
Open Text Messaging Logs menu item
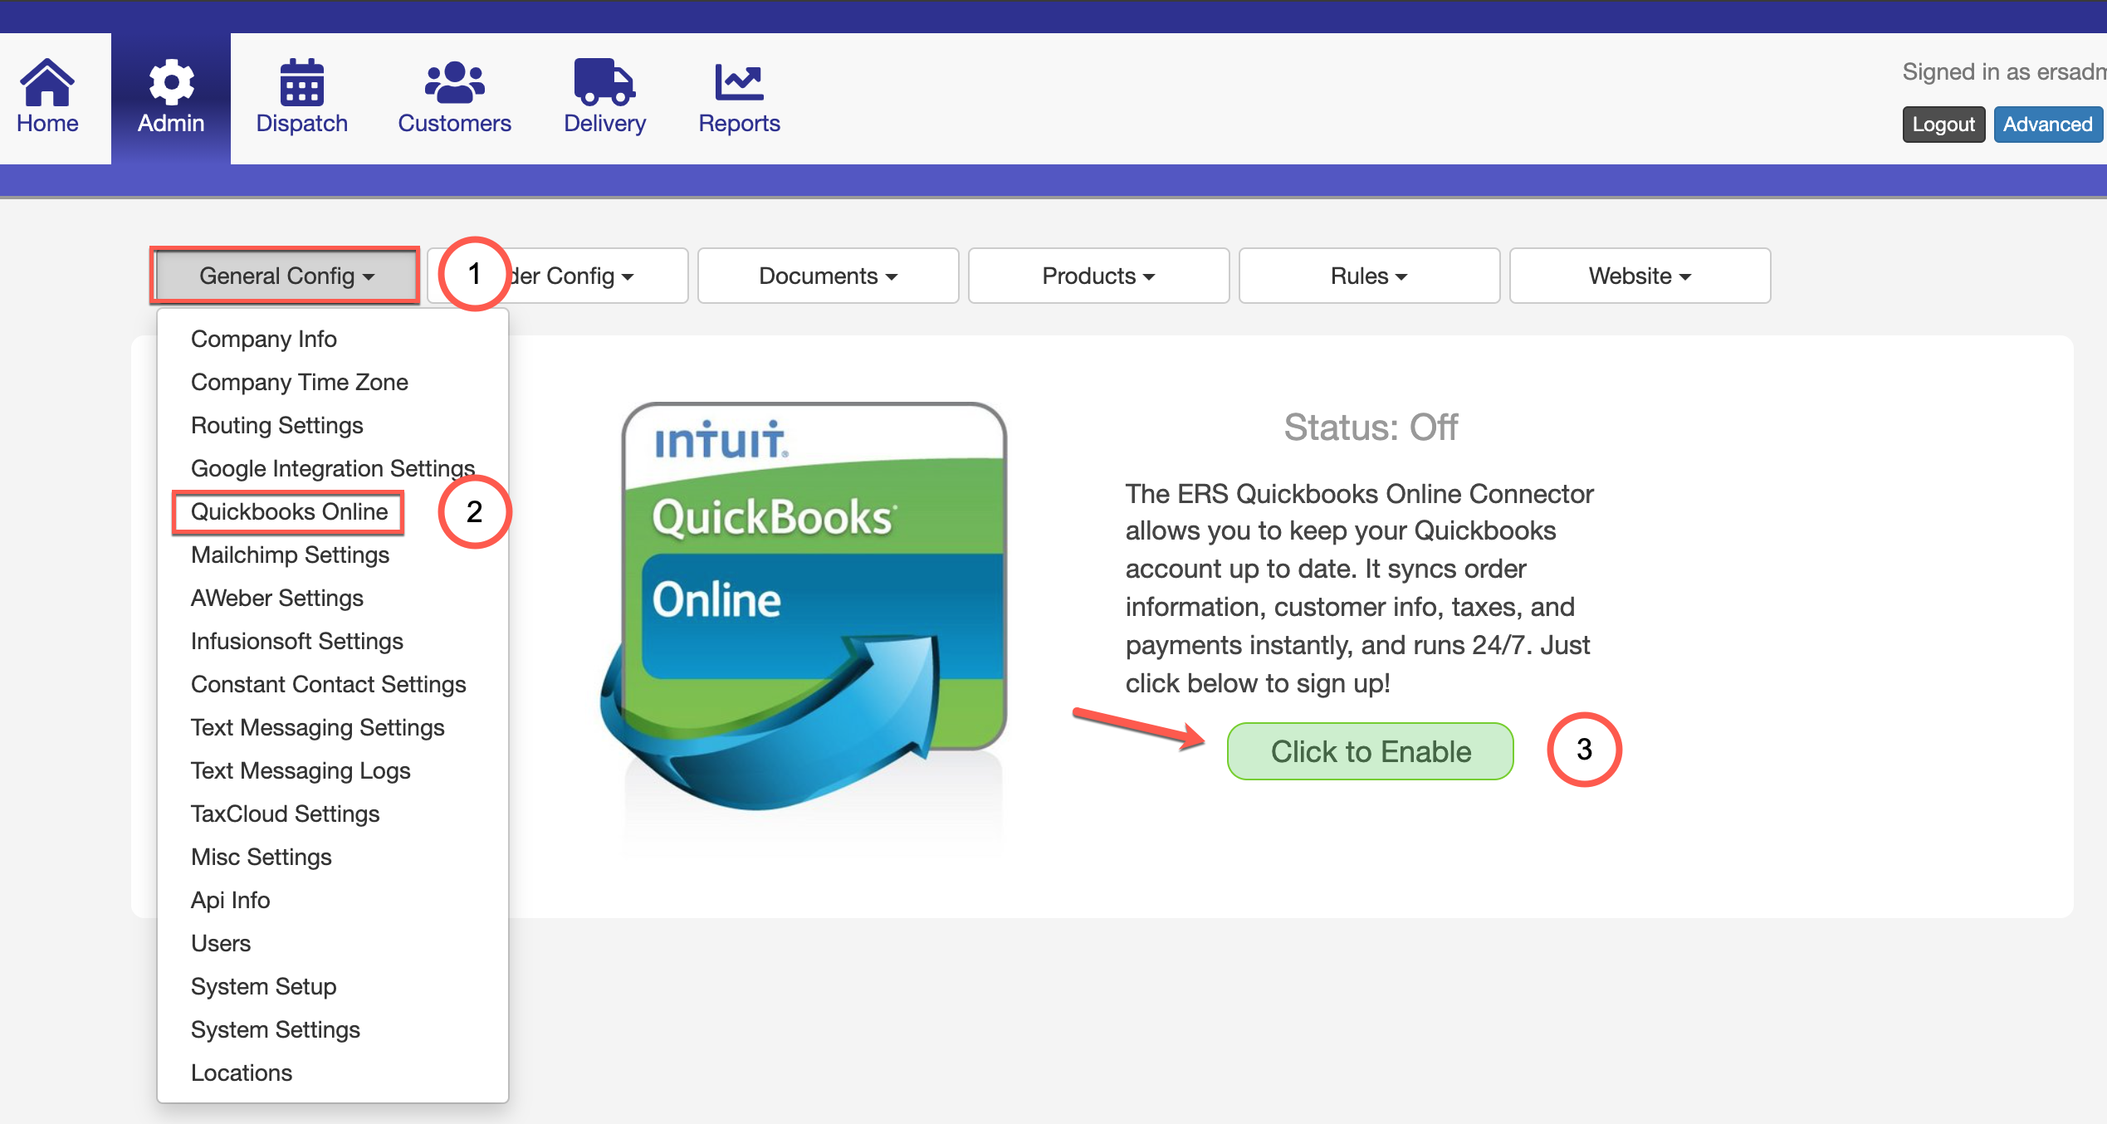[x=301, y=770]
